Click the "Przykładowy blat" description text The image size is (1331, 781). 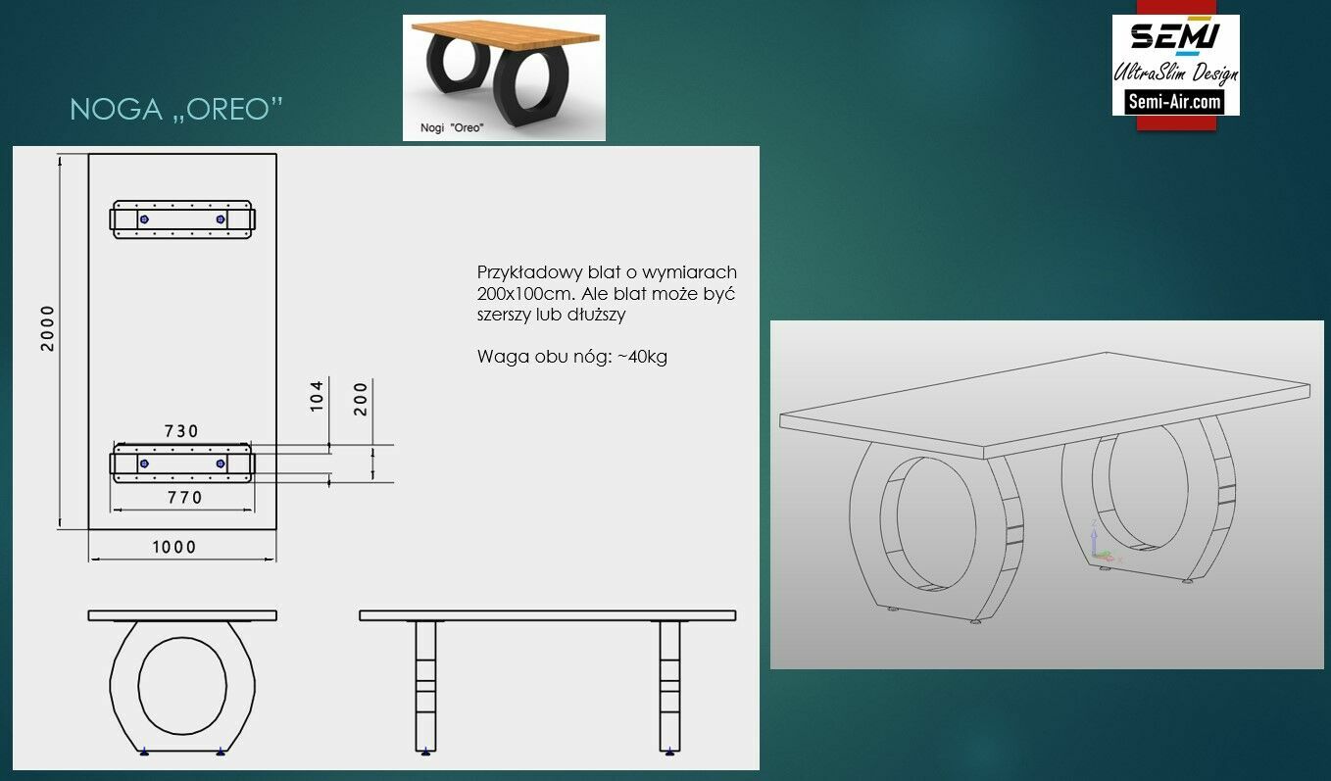[x=607, y=293]
